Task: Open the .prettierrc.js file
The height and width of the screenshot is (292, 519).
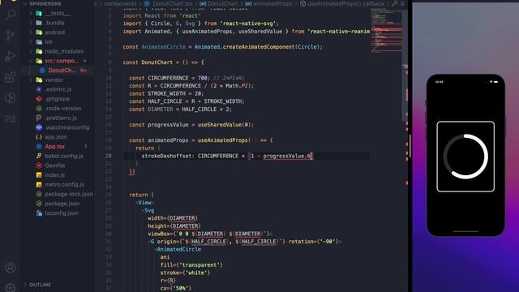Action: 61,118
